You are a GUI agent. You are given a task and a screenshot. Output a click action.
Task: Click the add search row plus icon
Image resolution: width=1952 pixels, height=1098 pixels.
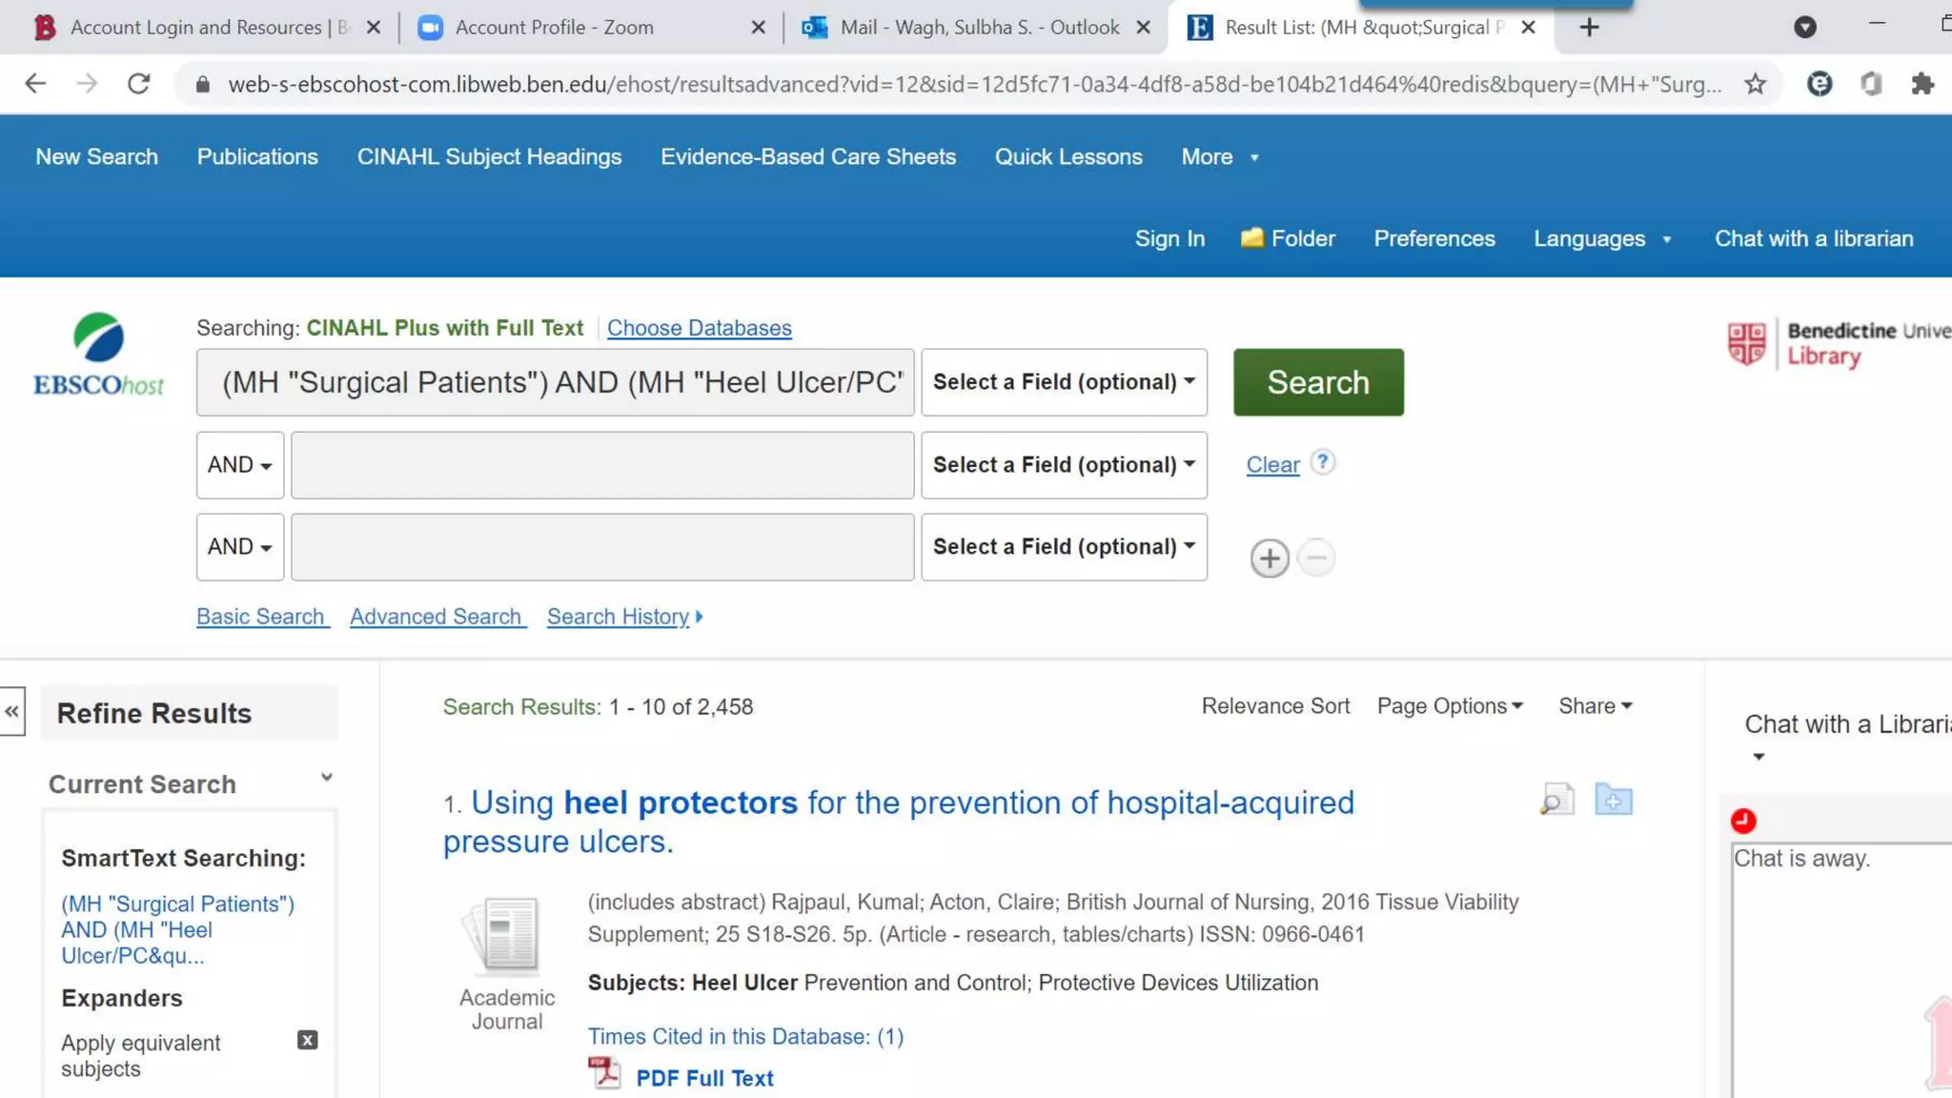pyautogui.click(x=1269, y=559)
